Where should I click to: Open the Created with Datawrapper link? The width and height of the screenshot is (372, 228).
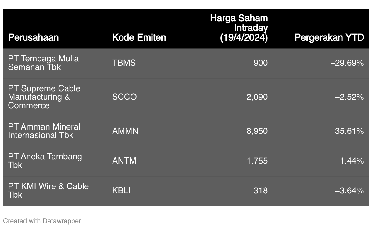(x=42, y=221)
